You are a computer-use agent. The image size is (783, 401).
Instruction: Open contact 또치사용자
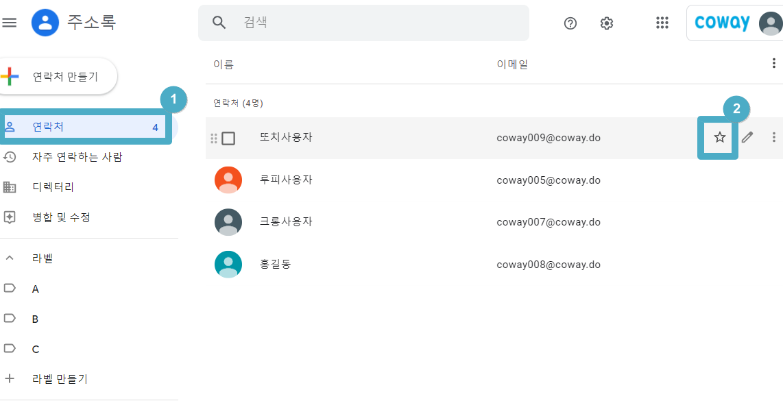tap(286, 137)
